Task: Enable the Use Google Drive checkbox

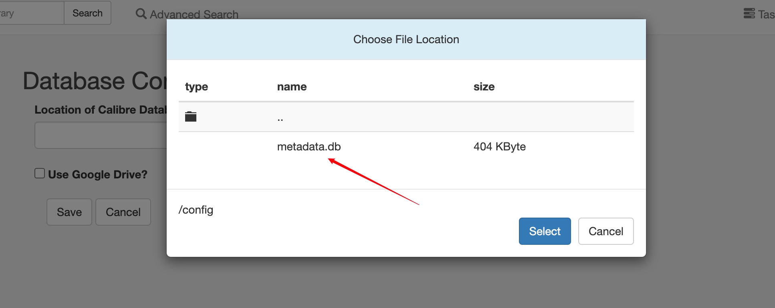Action: click(x=40, y=174)
